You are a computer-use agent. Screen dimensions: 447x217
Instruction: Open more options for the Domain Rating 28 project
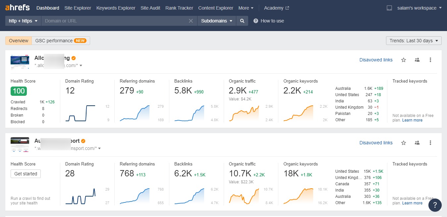tap(430, 143)
